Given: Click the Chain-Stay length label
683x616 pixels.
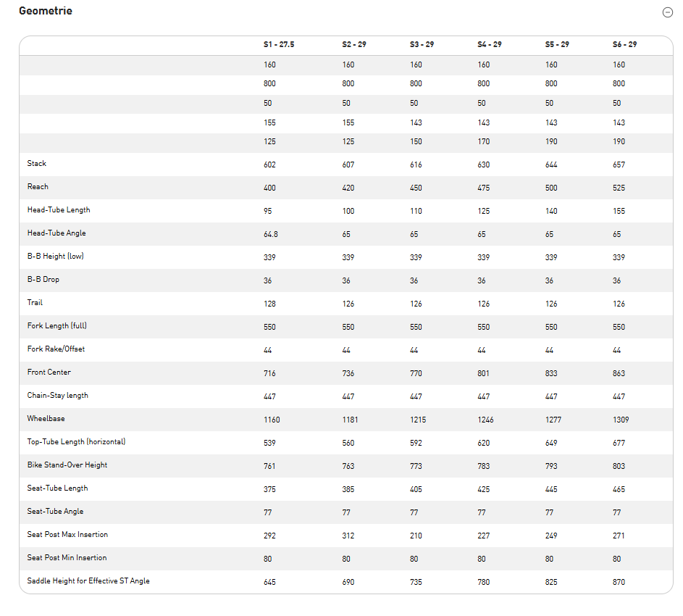Looking at the screenshot, I should [57, 396].
